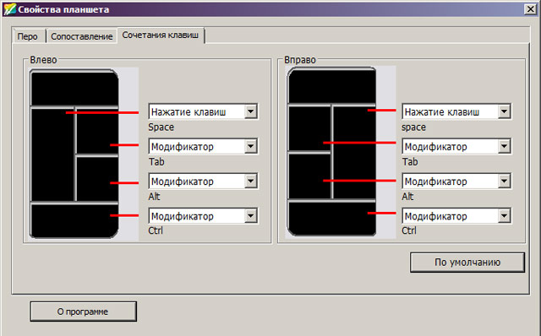Click the Space label in Влево group
Screen dimensions: 541x336
(161, 127)
